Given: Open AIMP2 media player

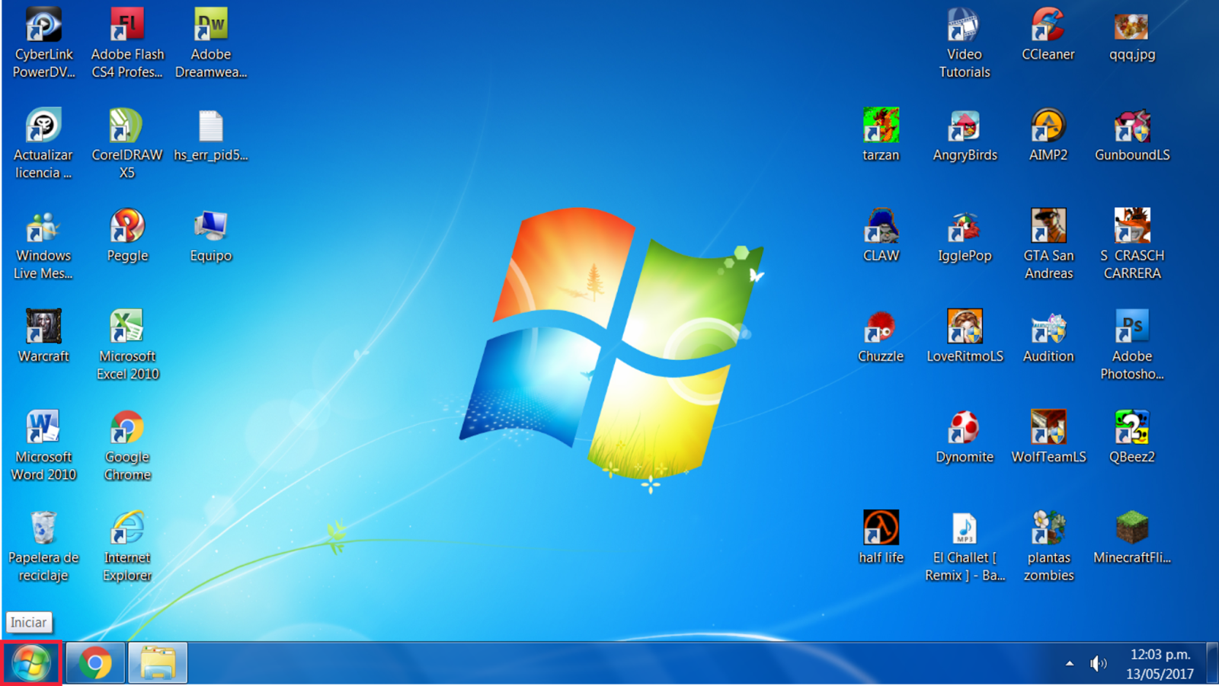Looking at the screenshot, I should (x=1048, y=128).
